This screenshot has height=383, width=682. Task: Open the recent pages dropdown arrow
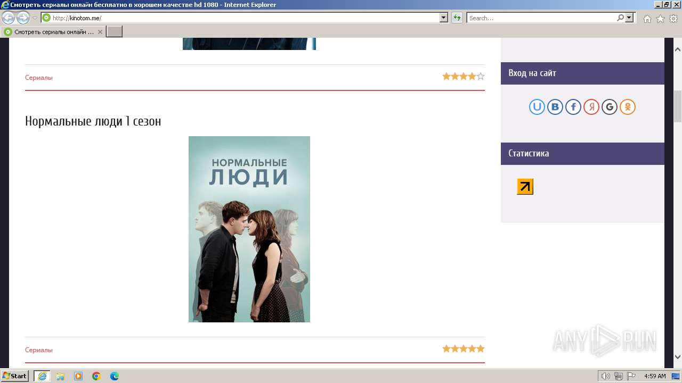click(x=35, y=18)
